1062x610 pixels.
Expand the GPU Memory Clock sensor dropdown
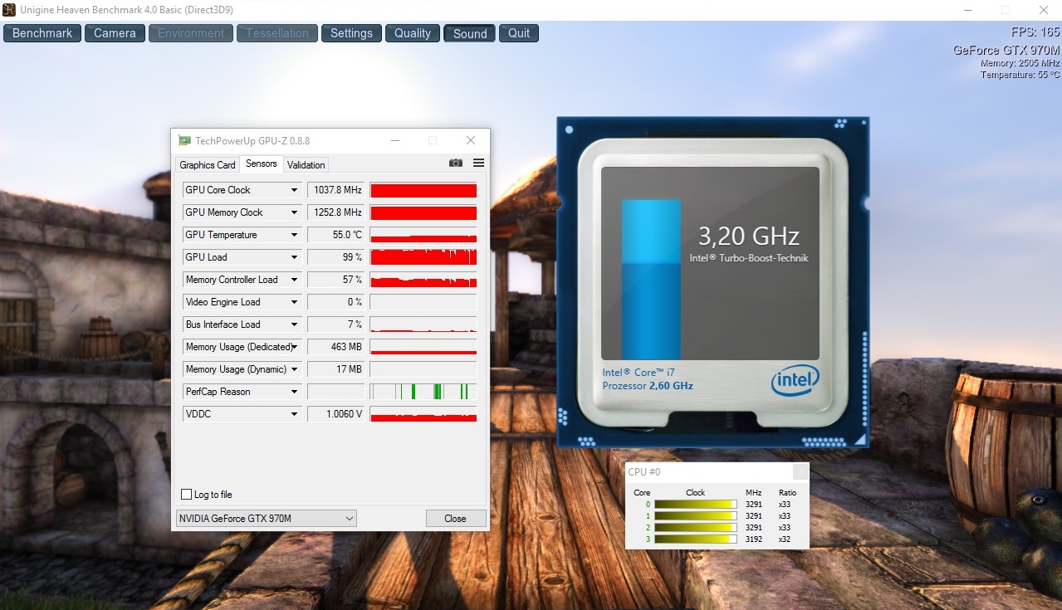[x=294, y=212]
